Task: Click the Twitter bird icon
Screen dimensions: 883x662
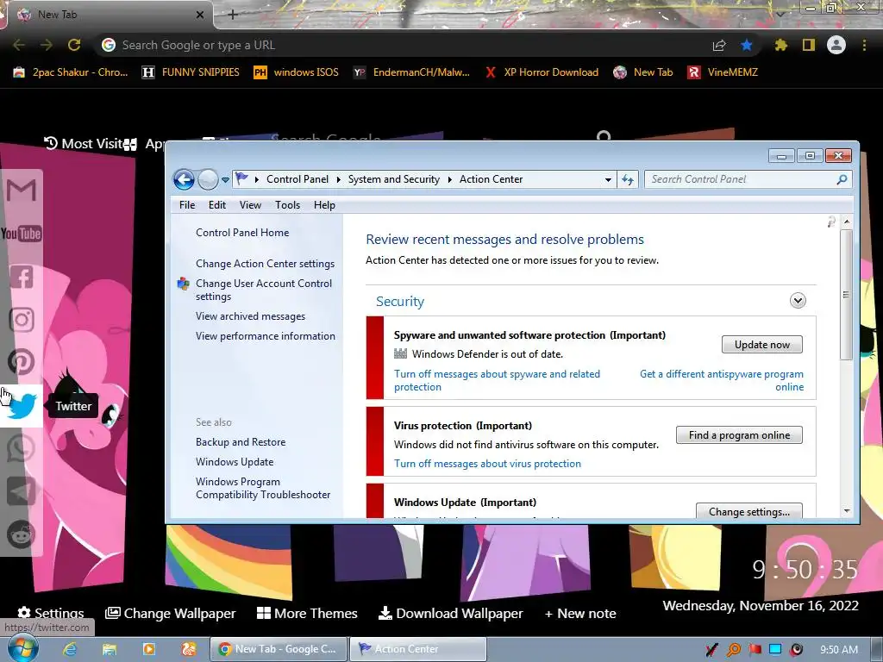Action: click(22, 406)
